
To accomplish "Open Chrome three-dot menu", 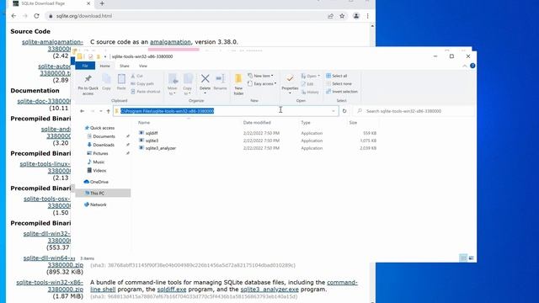I will 367,16.
